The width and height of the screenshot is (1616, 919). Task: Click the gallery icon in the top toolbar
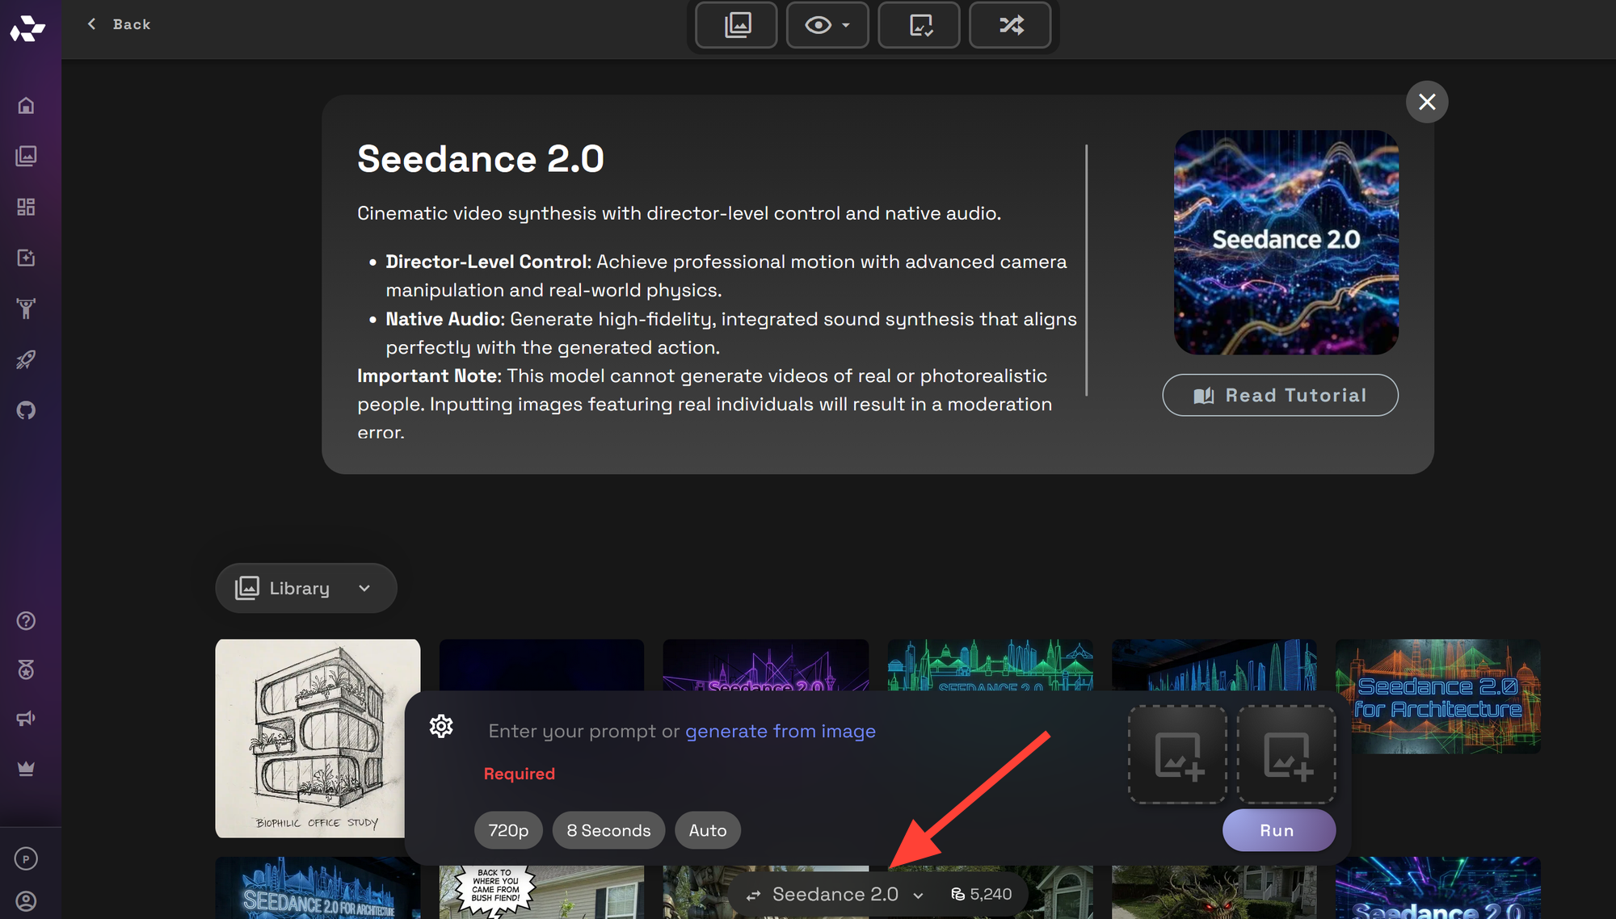736,25
